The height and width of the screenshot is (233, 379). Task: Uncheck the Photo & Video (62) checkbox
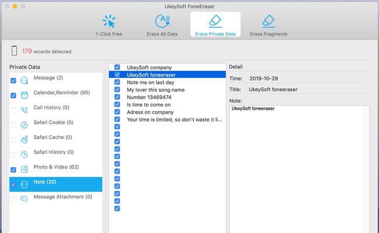pos(13,170)
